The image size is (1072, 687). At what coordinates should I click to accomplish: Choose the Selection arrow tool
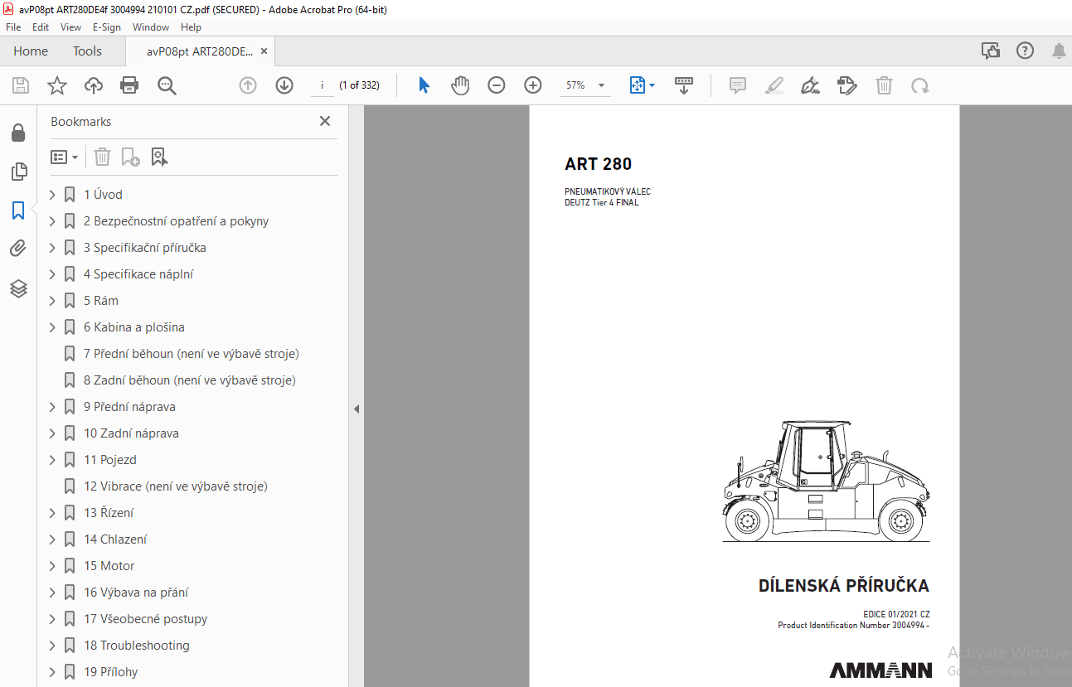click(x=424, y=85)
